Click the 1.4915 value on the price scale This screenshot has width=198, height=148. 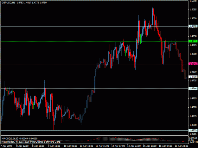click(x=193, y=45)
